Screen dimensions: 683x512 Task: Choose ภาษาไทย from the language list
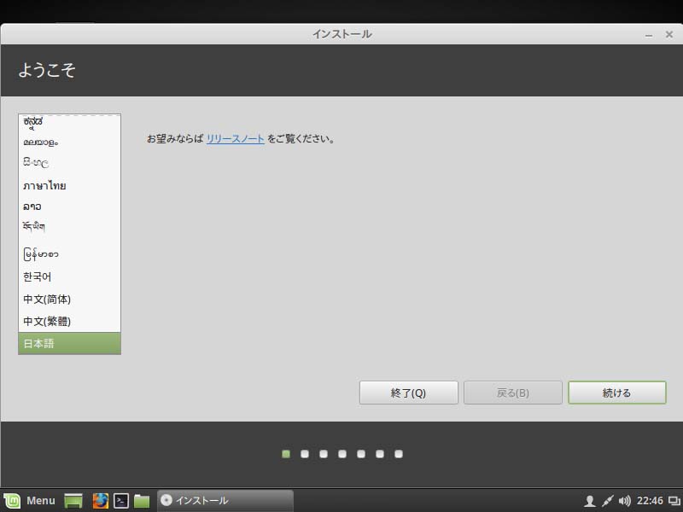[45, 185]
